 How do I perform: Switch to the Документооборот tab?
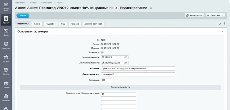(x=93, y=24)
